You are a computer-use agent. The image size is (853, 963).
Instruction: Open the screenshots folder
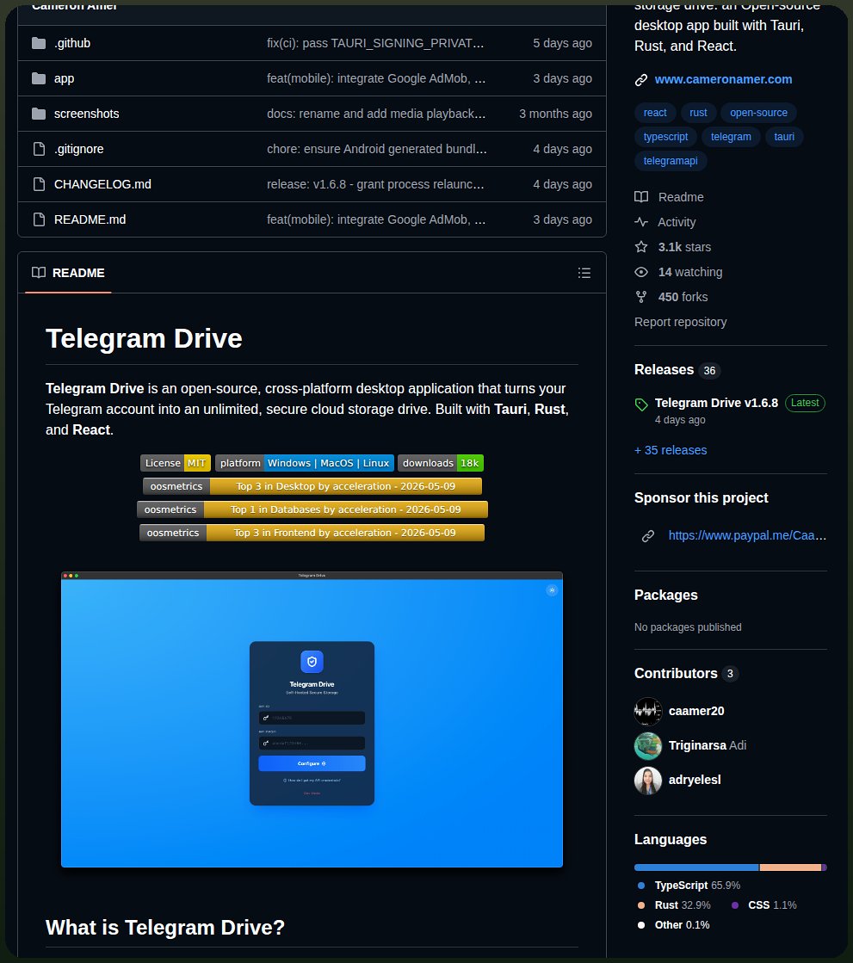[x=87, y=114]
